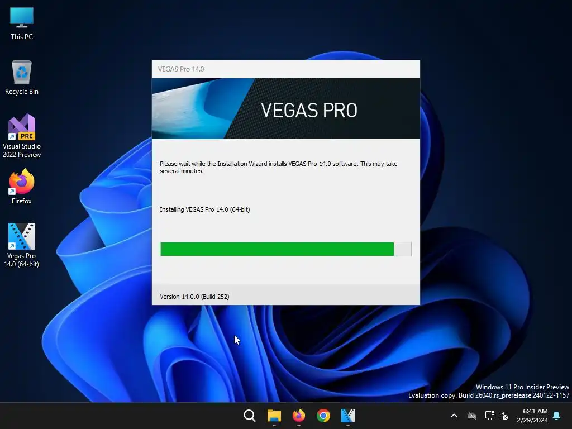This screenshot has width=572, height=429.
Task: Click the 'Please wait while the Installation Wizard' message
Action: click(279, 167)
